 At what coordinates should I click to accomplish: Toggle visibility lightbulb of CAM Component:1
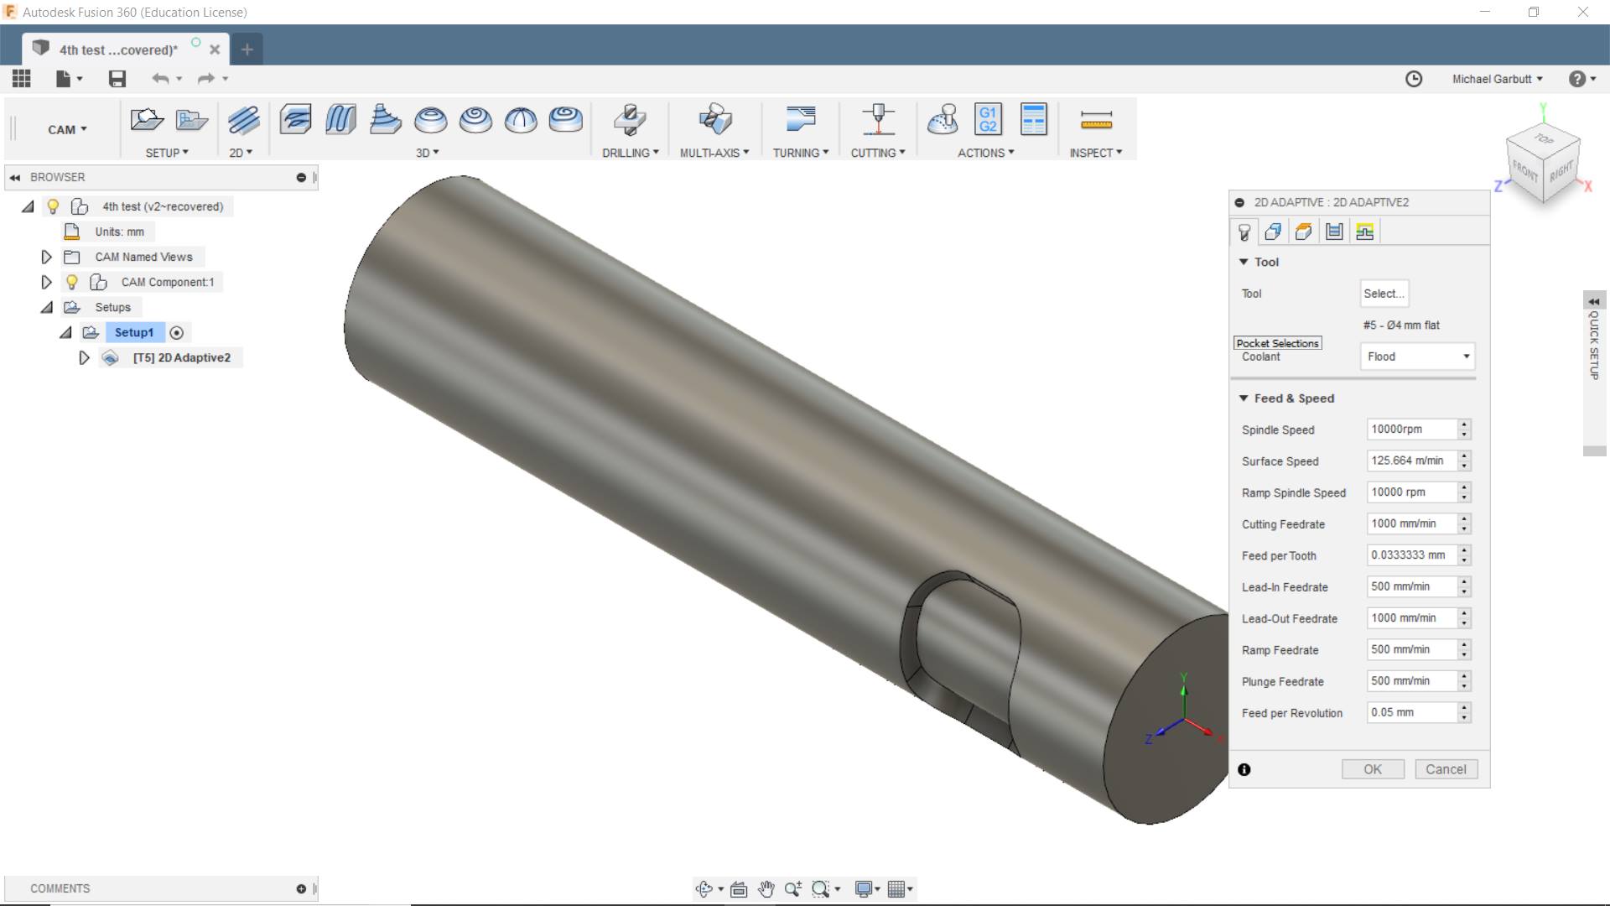click(72, 283)
